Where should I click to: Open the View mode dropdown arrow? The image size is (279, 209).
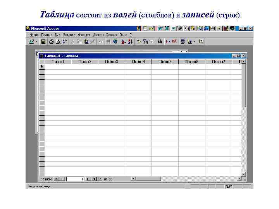36,42
